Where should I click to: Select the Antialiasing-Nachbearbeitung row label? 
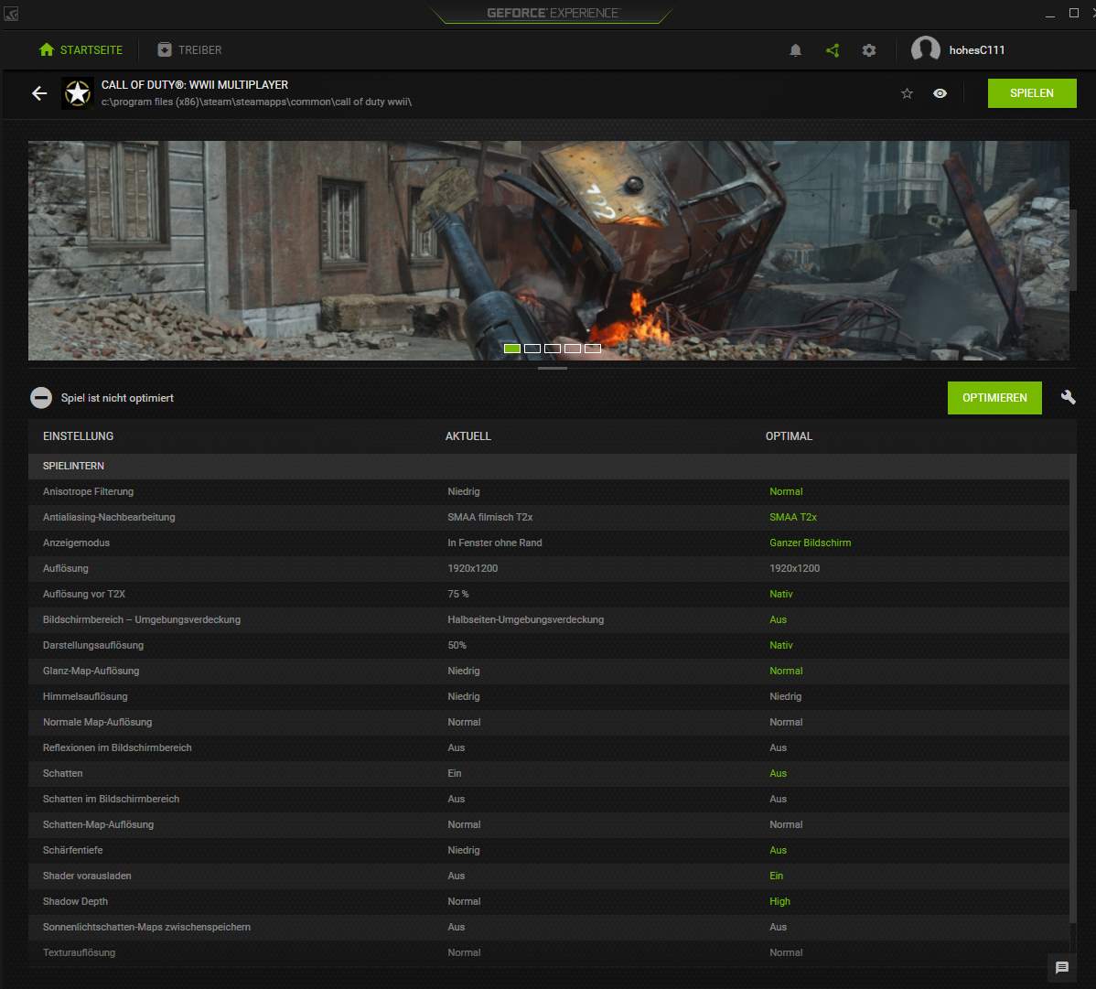point(109,517)
